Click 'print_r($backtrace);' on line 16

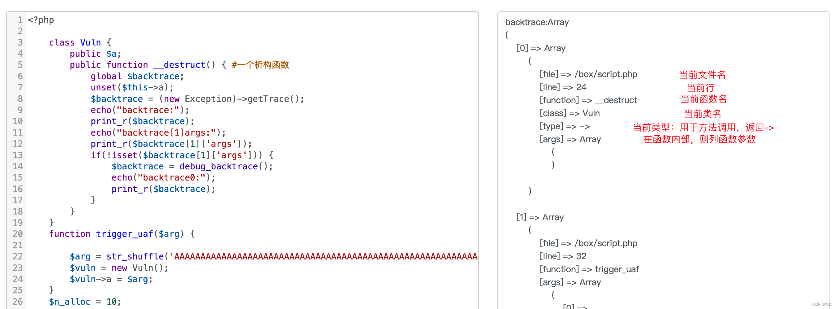tap(163, 189)
